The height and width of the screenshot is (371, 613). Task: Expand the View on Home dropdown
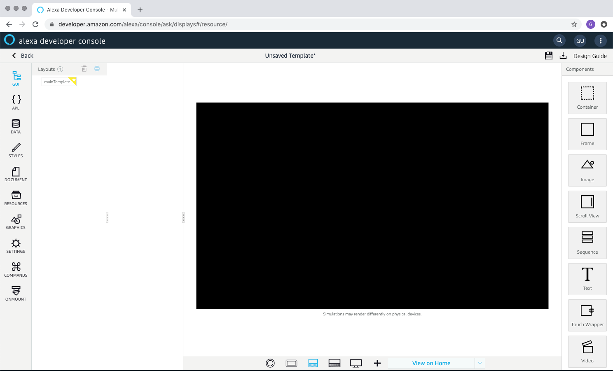pyautogui.click(x=480, y=363)
